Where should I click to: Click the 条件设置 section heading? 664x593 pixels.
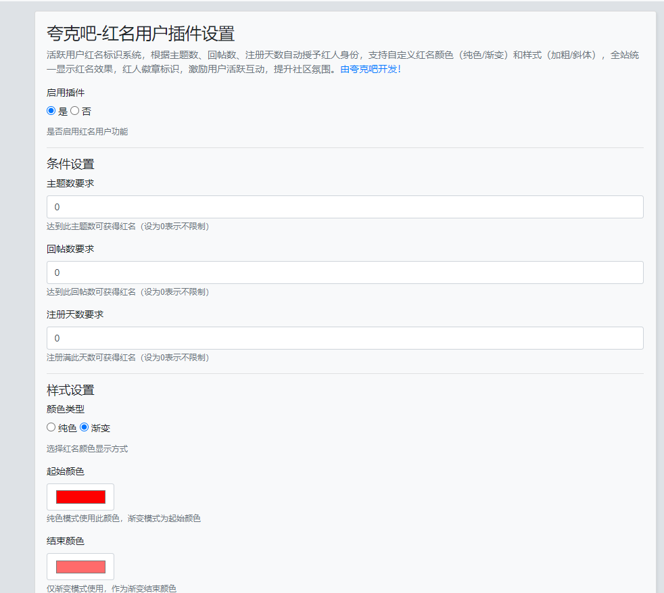70,164
